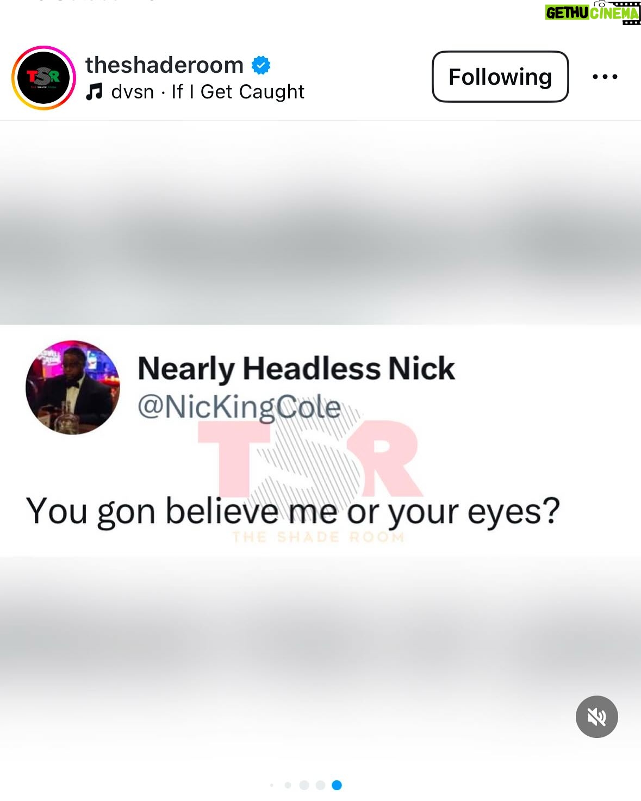
Task: Tap the blurred area above the tweet
Action: coord(320,223)
